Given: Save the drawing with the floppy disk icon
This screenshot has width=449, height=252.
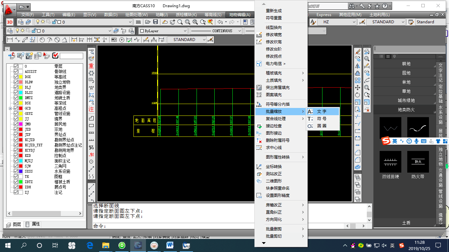Looking at the screenshot, I should pos(155,22).
